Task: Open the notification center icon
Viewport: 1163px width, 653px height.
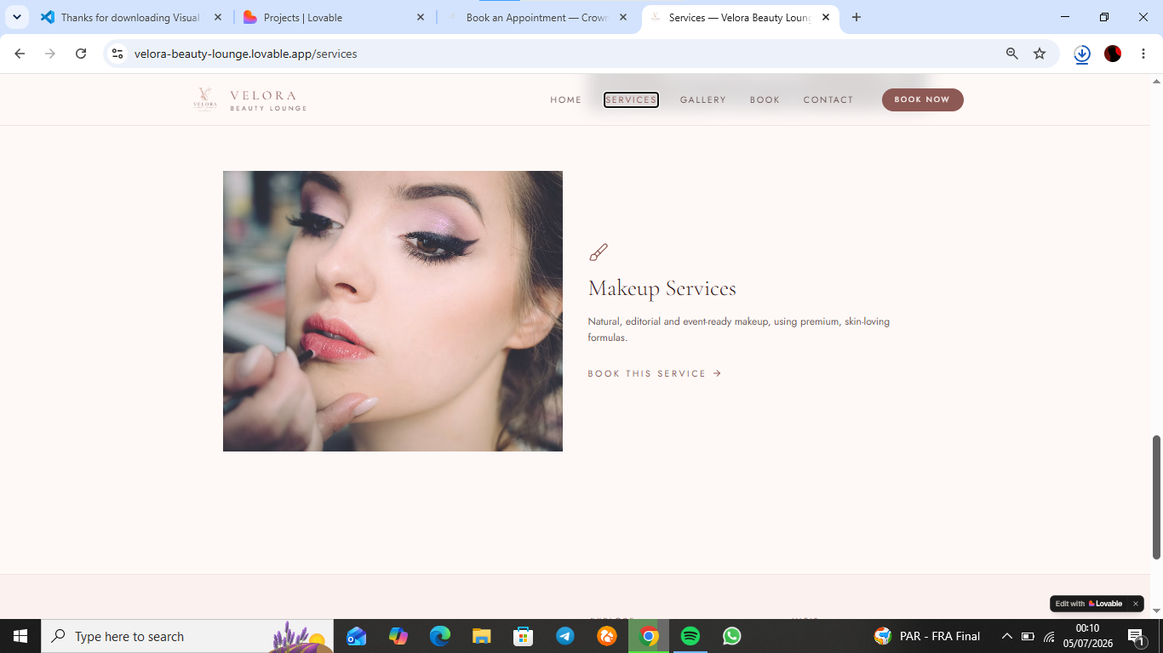Action: [1136, 636]
